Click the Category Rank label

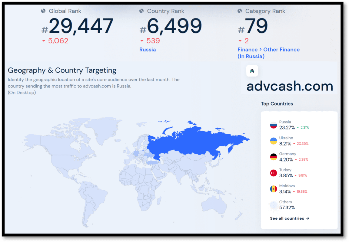click(x=265, y=11)
